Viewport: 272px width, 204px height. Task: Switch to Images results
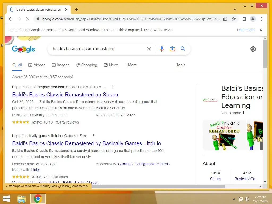[x=61, y=65]
